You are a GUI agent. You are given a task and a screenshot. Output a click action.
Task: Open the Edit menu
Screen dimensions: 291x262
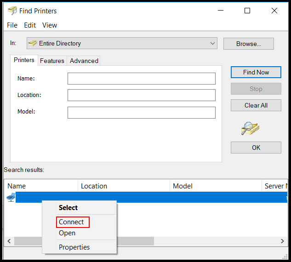click(x=30, y=25)
